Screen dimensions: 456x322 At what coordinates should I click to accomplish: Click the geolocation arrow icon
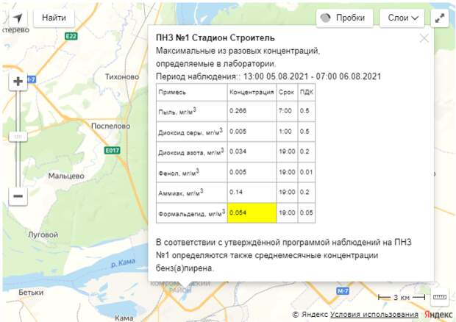(x=18, y=18)
